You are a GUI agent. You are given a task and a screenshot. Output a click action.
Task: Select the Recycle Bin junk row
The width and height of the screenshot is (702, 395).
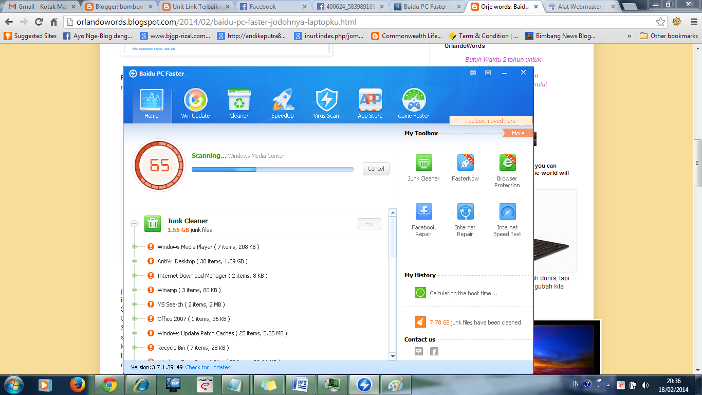click(x=193, y=348)
